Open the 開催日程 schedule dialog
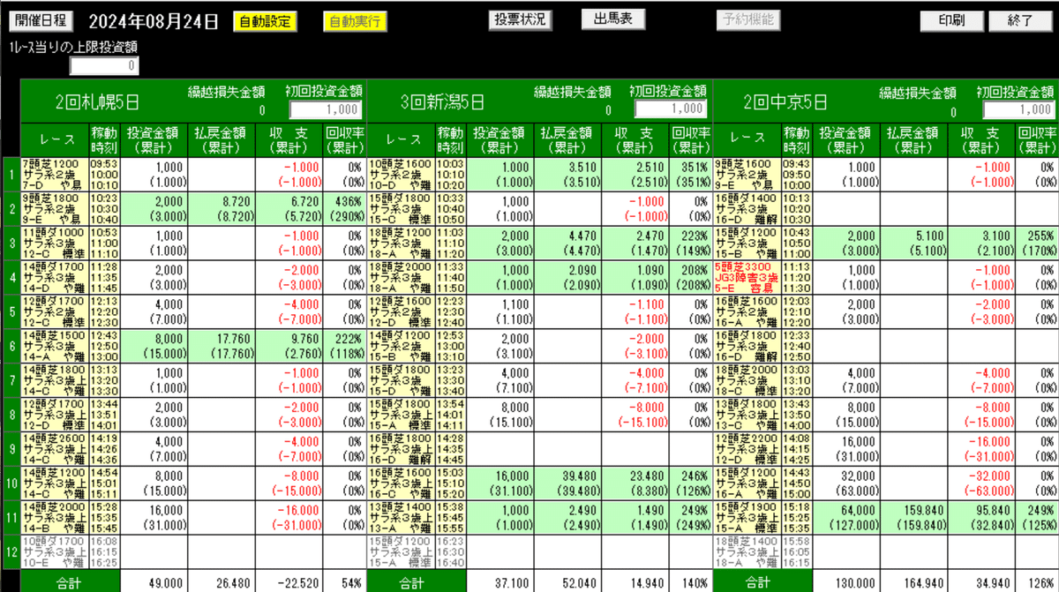This screenshot has height=592, width=1059. [x=40, y=19]
